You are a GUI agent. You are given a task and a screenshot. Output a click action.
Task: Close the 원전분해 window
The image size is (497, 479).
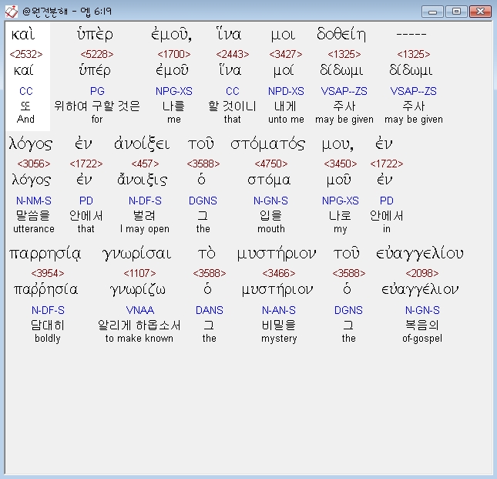[x=480, y=12]
